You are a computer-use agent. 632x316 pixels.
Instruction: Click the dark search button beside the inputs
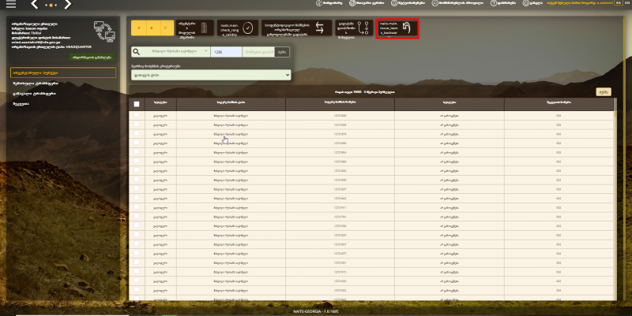tap(282, 52)
